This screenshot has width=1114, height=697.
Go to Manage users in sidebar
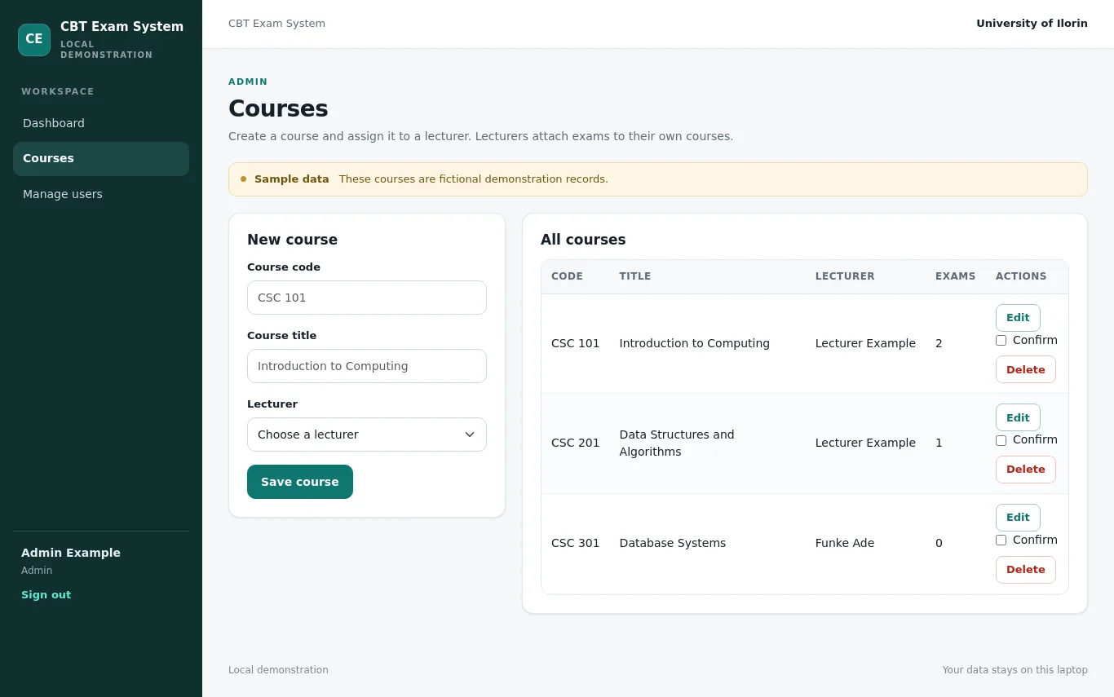tap(101, 194)
